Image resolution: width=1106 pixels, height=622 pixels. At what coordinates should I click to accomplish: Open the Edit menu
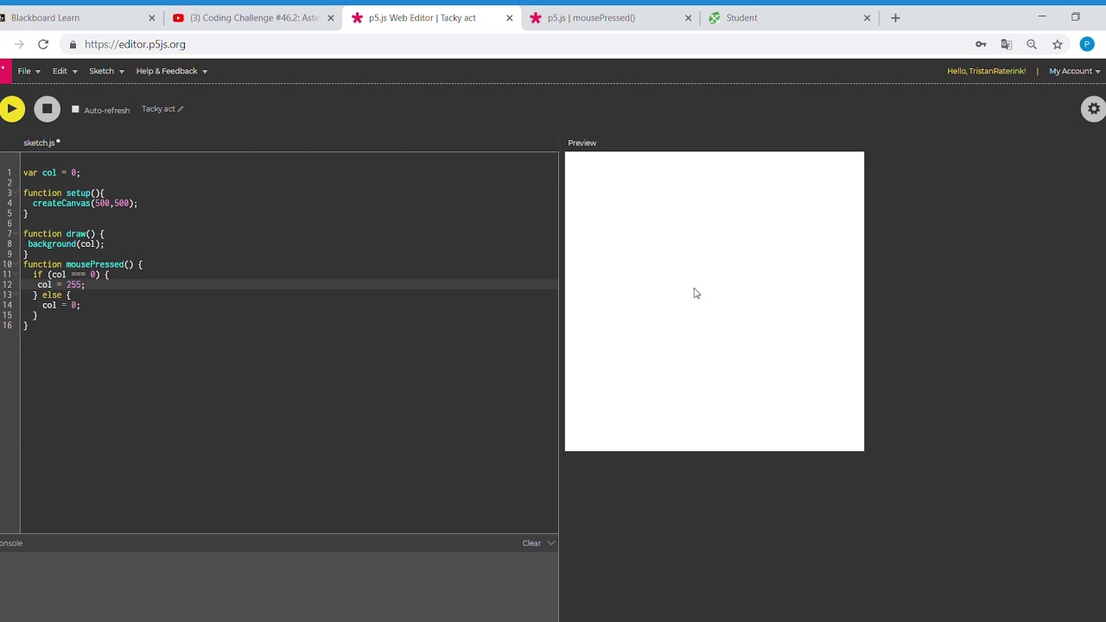[x=65, y=71]
